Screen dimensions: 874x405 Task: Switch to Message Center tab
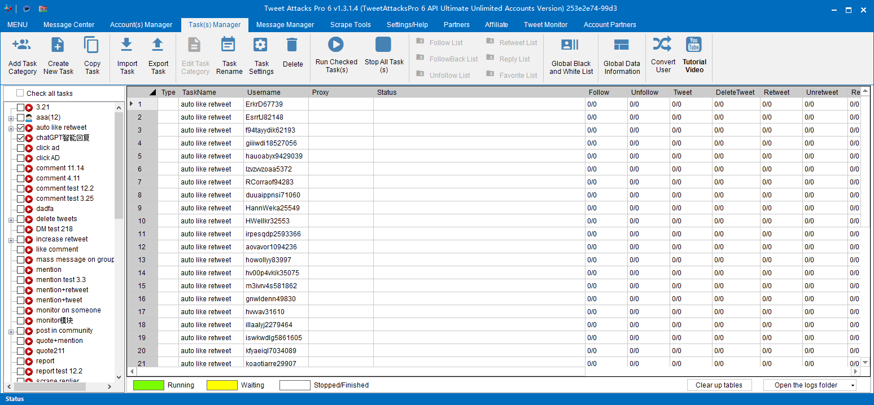pyautogui.click(x=69, y=25)
